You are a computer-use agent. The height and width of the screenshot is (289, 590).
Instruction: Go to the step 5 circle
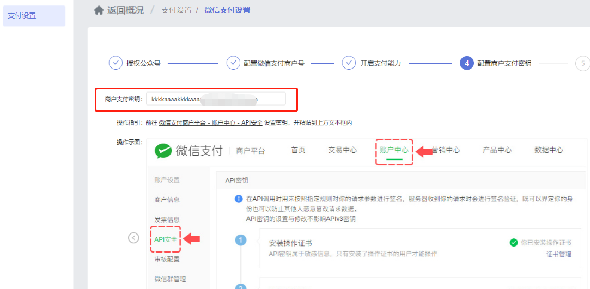pos(582,63)
